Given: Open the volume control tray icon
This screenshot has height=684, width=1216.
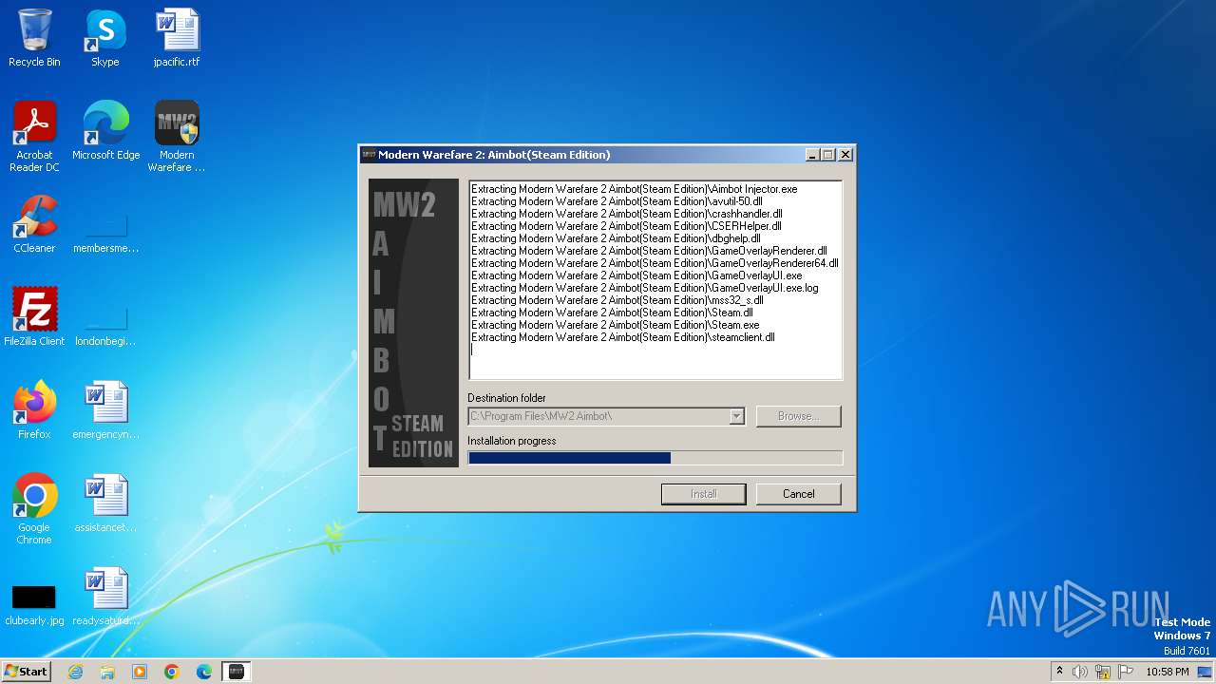Looking at the screenshot, I should [x=1080, y=672].
